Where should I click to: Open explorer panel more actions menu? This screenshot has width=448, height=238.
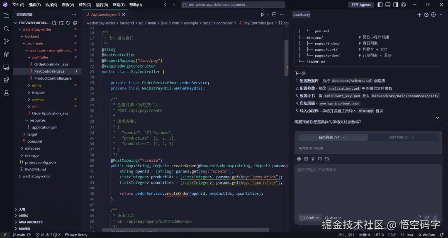click(74, 15)
